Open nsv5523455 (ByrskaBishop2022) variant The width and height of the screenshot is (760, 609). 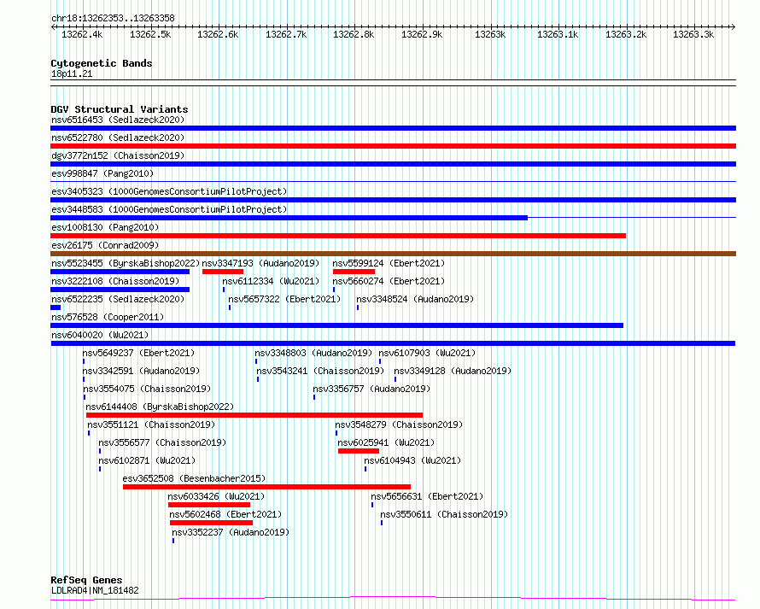pyautogui.click(x=126, y=263)
